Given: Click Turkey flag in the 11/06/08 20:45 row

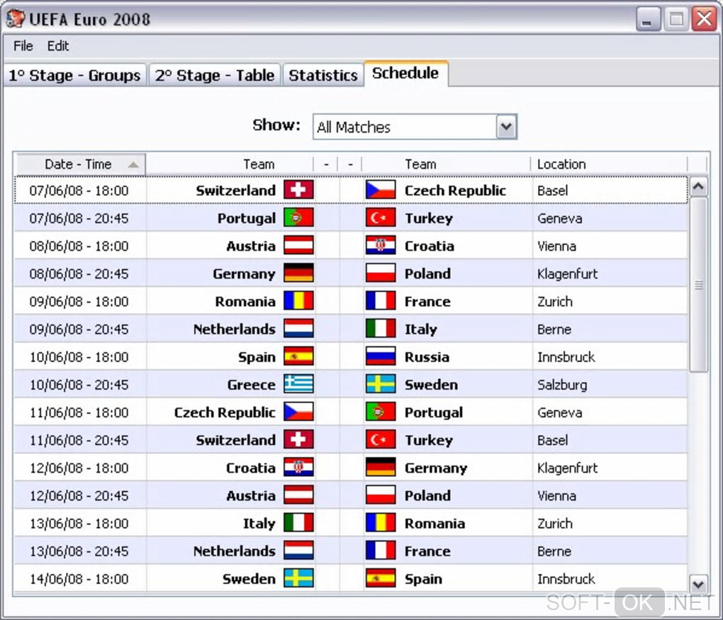Looking at the screenshot, I should pyautogui.click(x=381, y=439).
